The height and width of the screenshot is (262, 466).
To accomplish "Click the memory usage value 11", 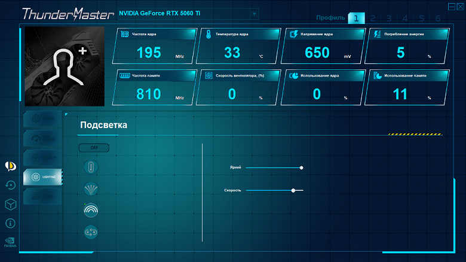I will [400, 94].
